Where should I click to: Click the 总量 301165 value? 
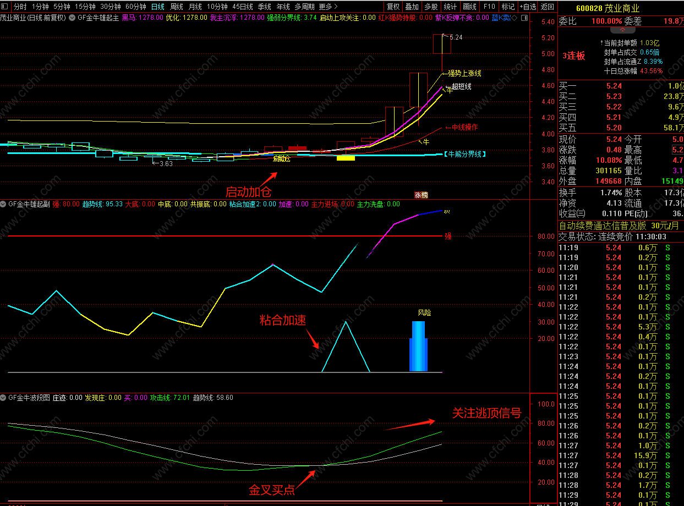609,170
